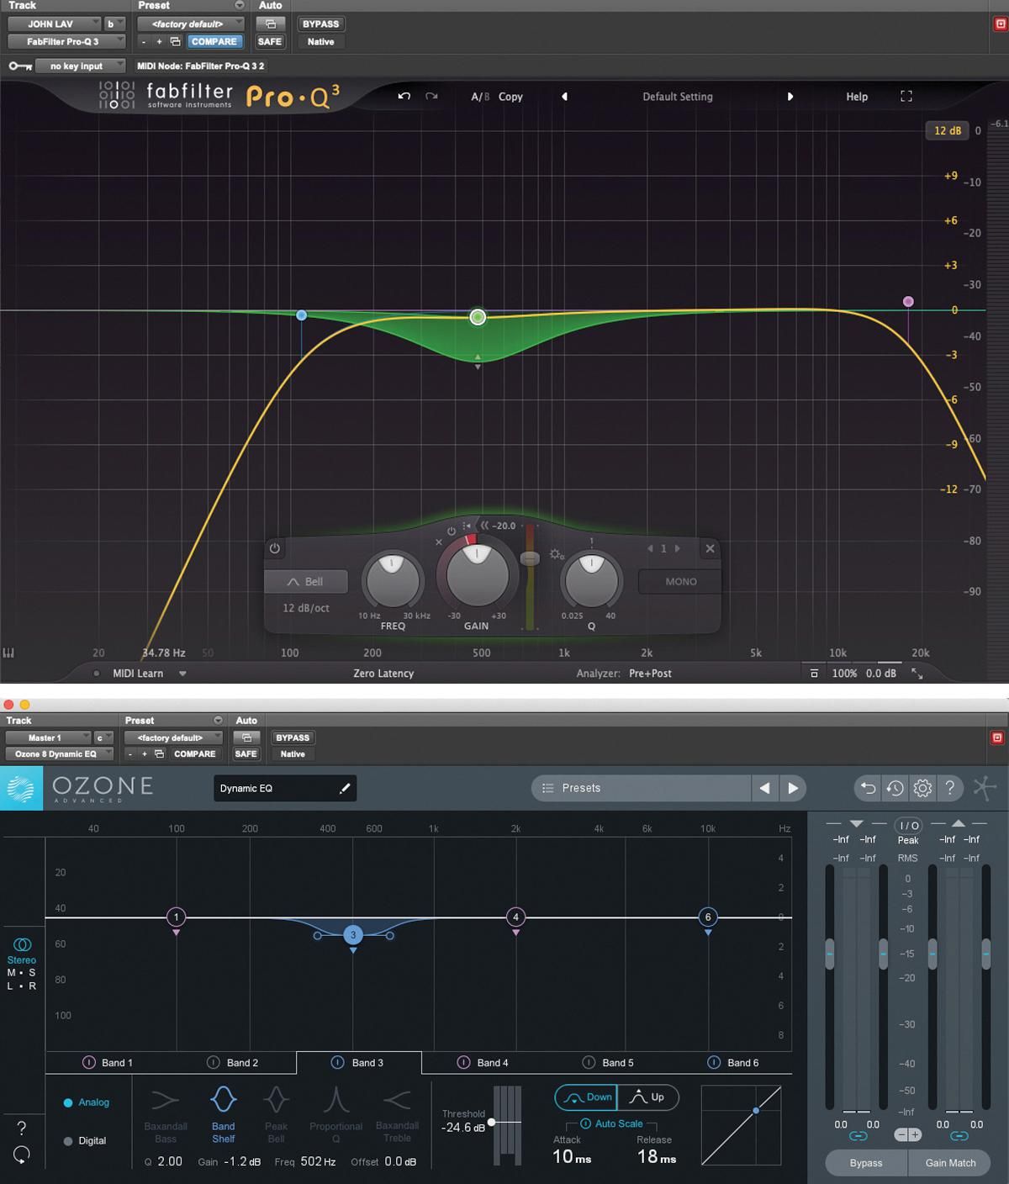Set dynamic mode to Up
Image resolution: width=1009 pixels, height=1184 pixels.
pyautogui.click(x=648, y=1097)
